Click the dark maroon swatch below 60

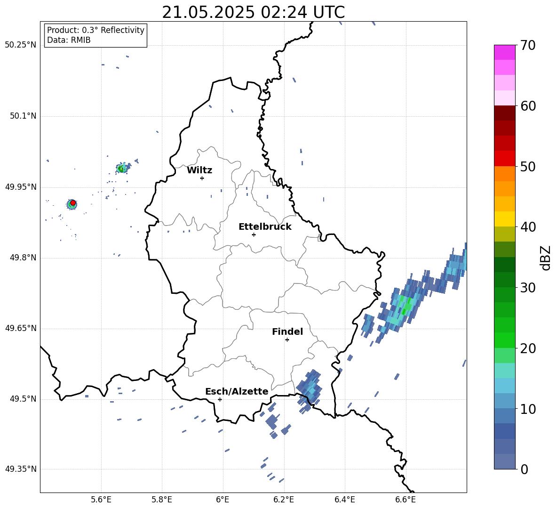[504, 113]
